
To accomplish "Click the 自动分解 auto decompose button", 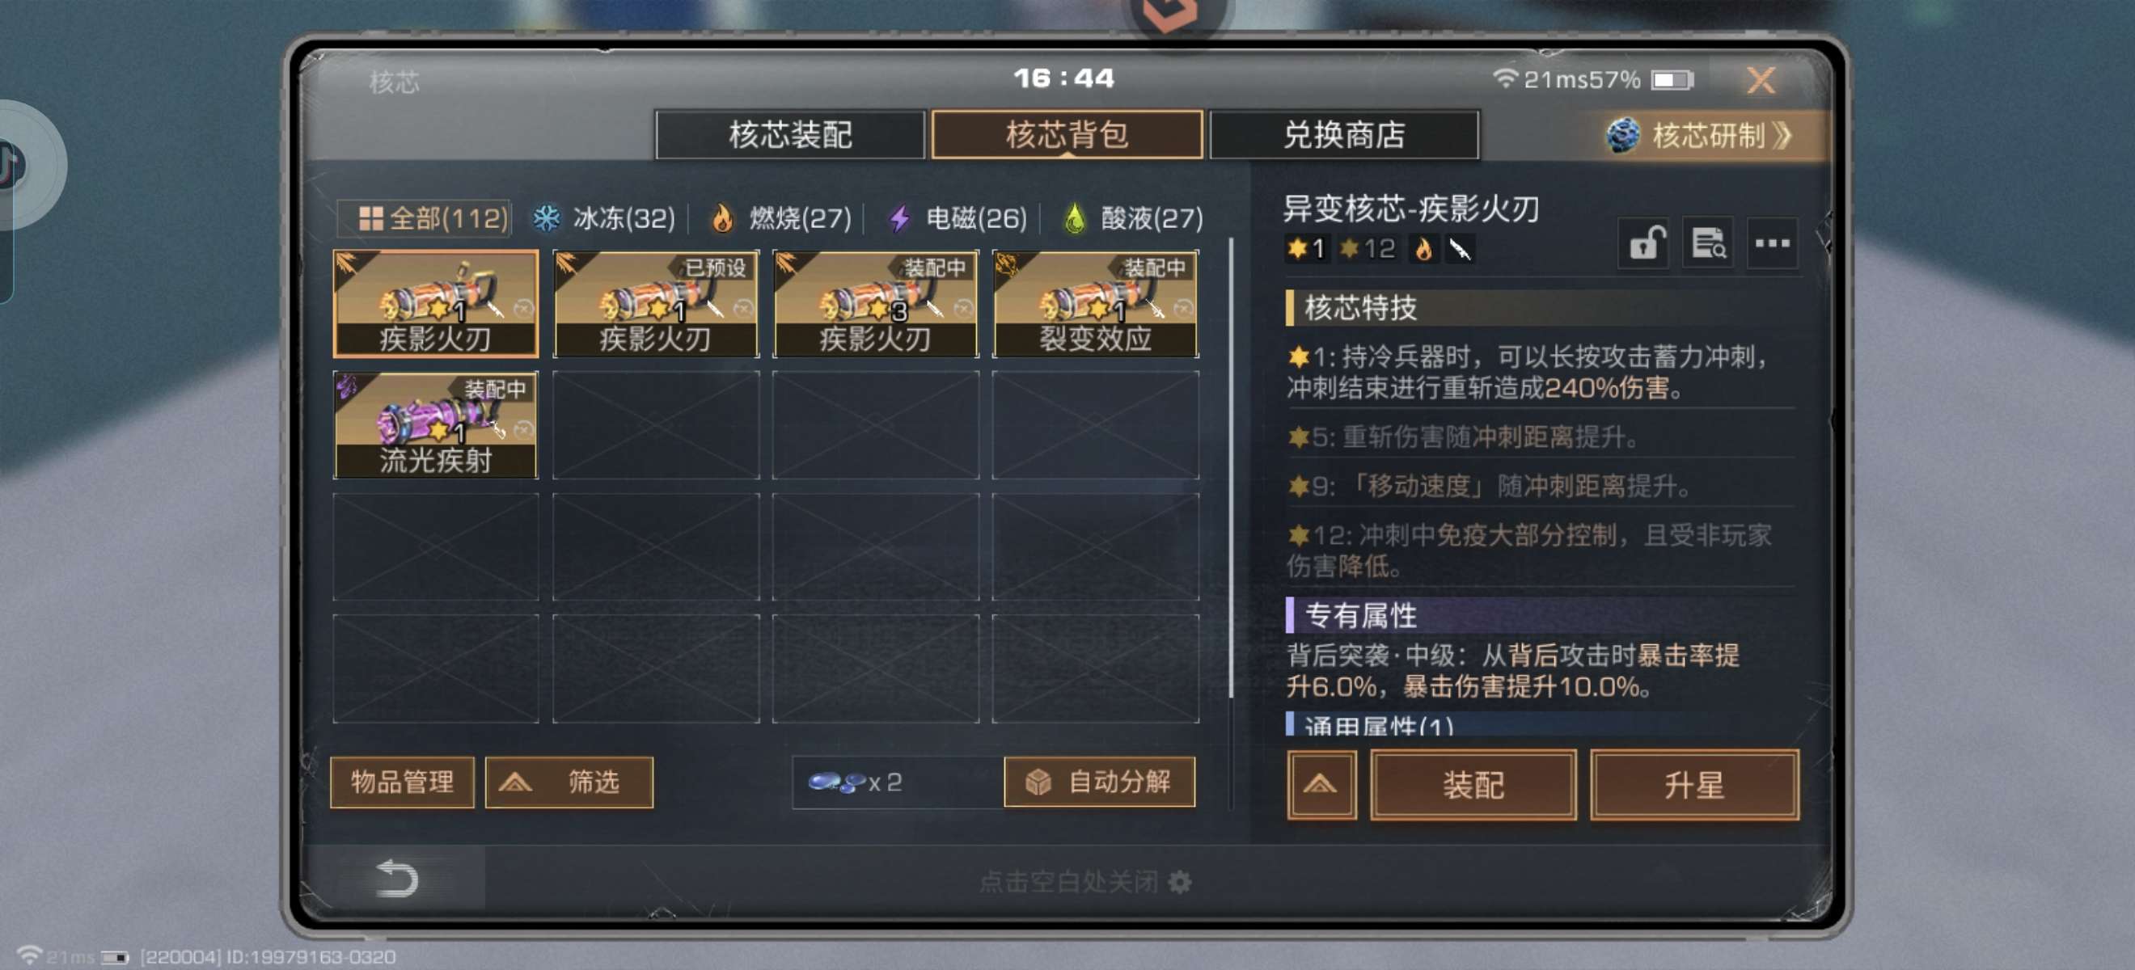I will pos(1099,782).
